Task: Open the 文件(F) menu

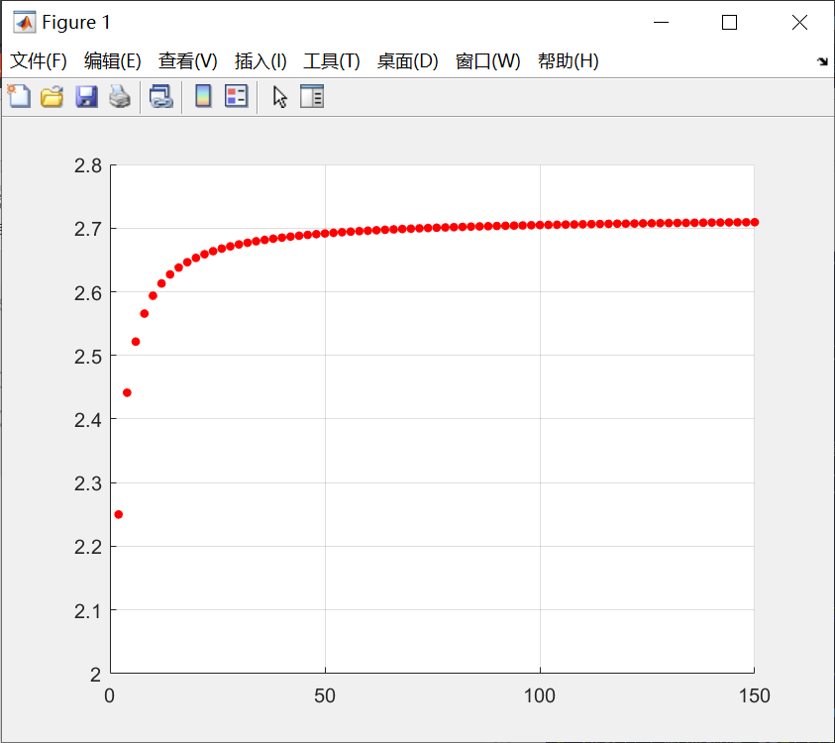Action: 39,61
